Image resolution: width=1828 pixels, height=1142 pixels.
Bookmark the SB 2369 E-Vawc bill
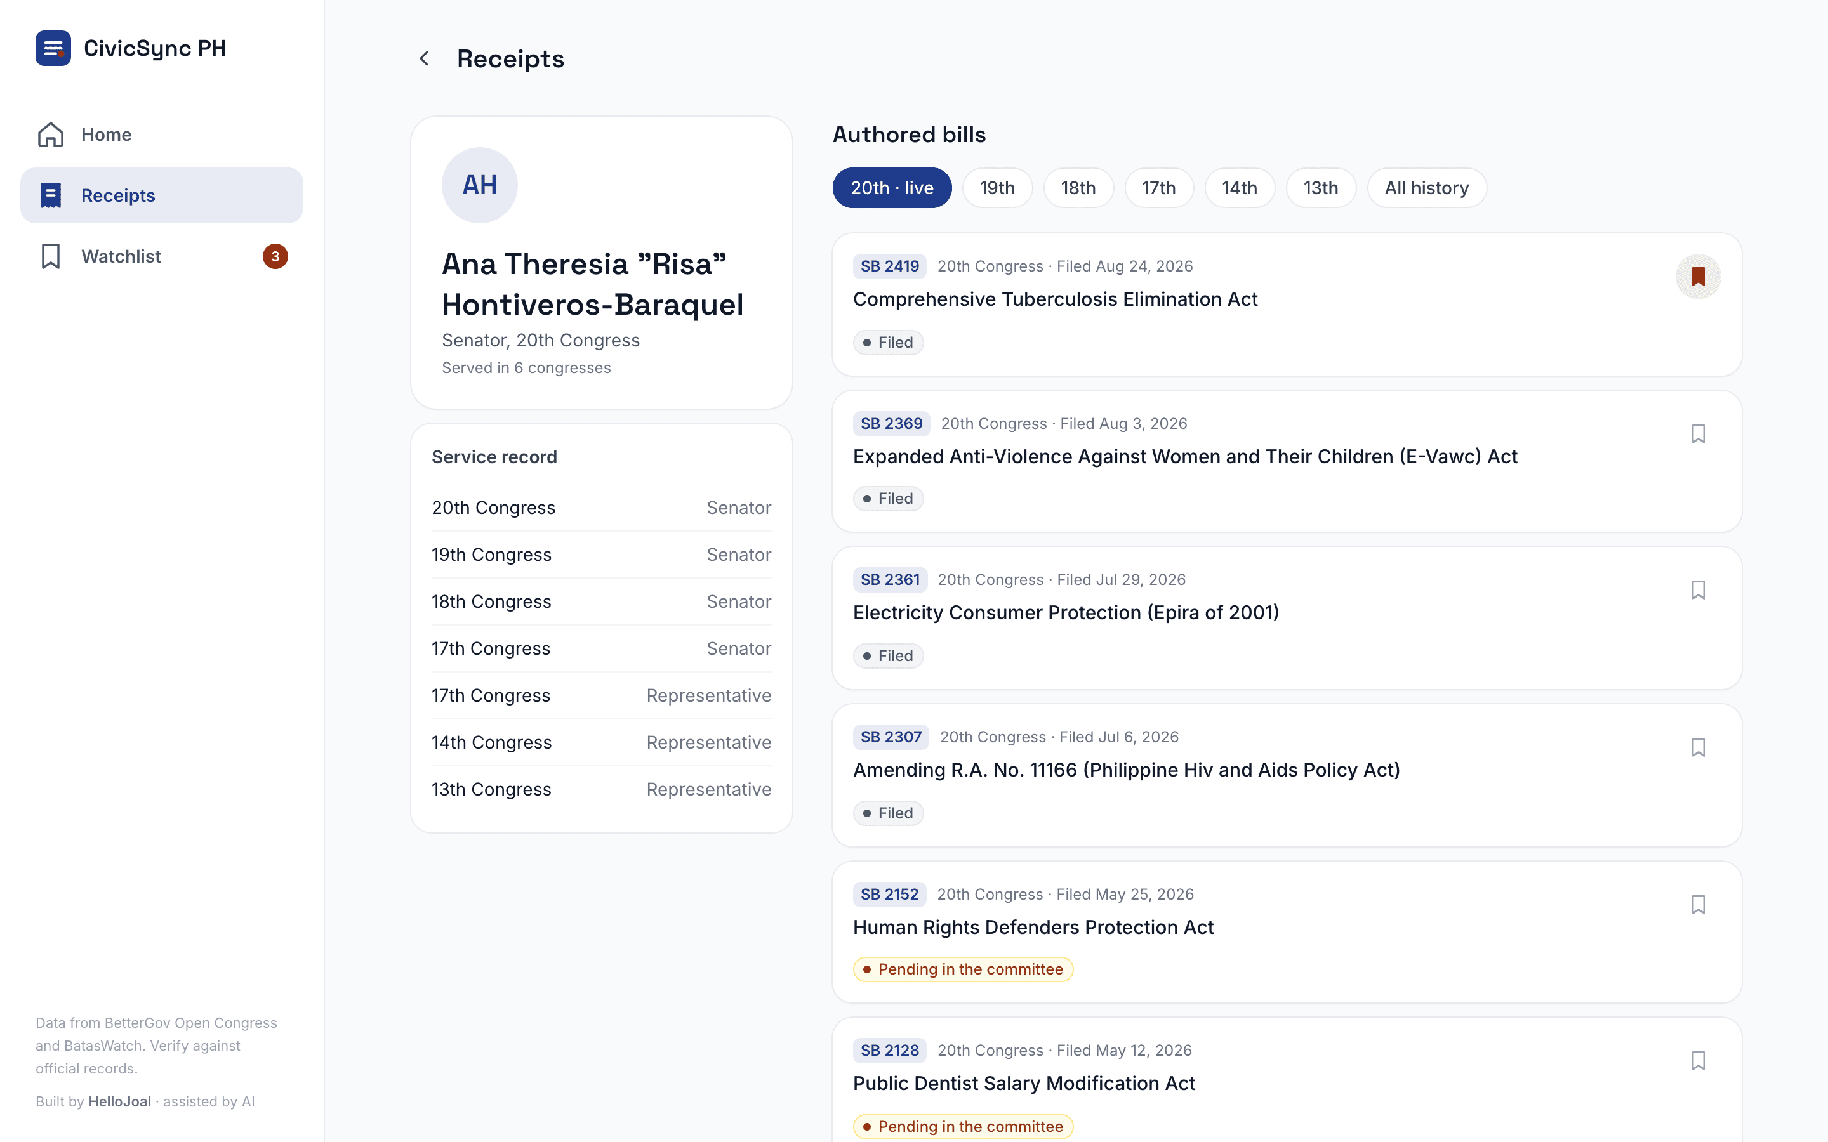point(1698,433)
